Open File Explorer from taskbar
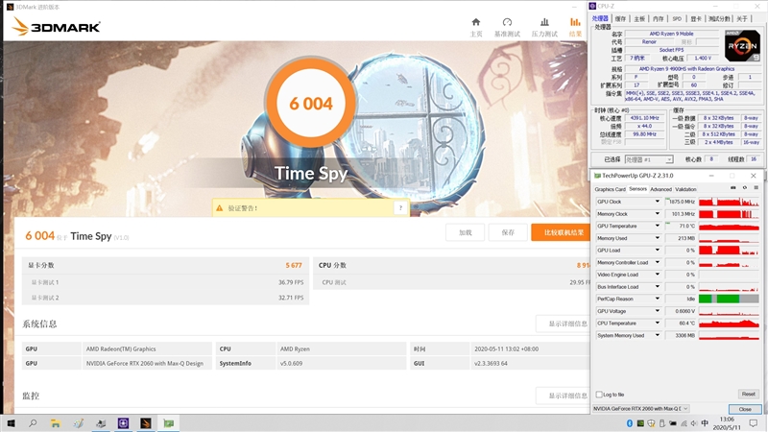 point(56,423)
